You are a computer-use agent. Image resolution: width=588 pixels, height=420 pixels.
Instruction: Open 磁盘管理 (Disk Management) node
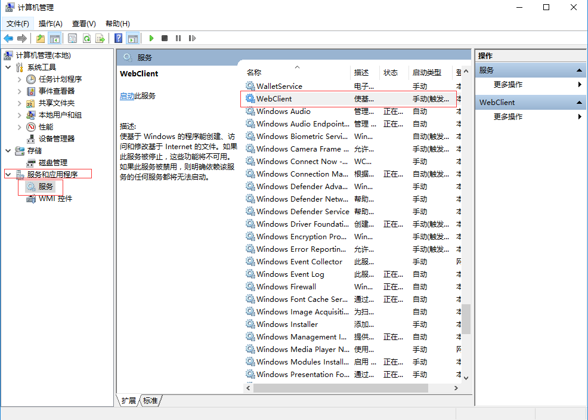click(52, 162)
